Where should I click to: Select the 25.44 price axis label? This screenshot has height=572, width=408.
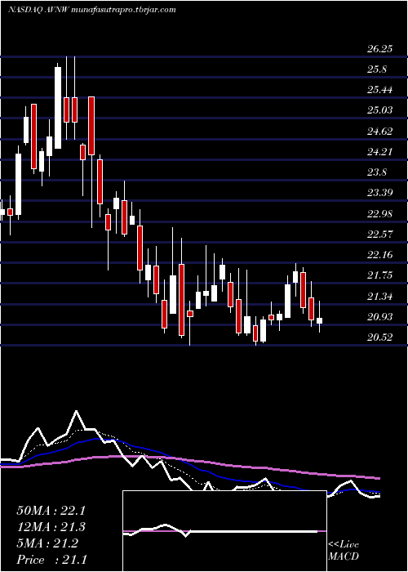click(x=380, y=90)
